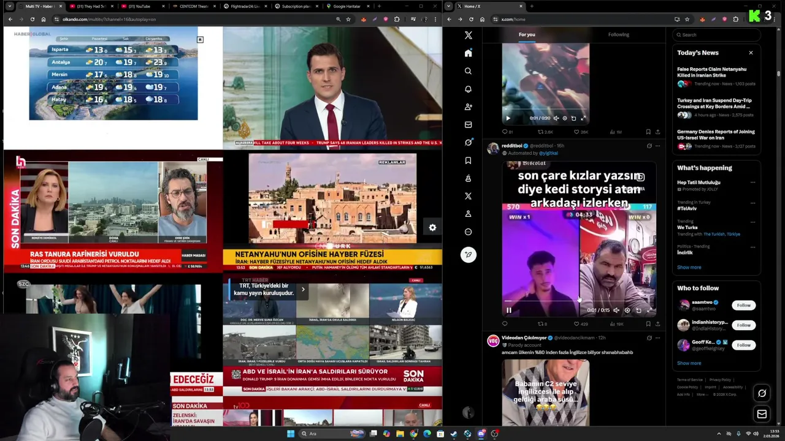The height and width of the screenshot is (441, 785).
Task: Open Windows Start menu
Action: (291, 434)
